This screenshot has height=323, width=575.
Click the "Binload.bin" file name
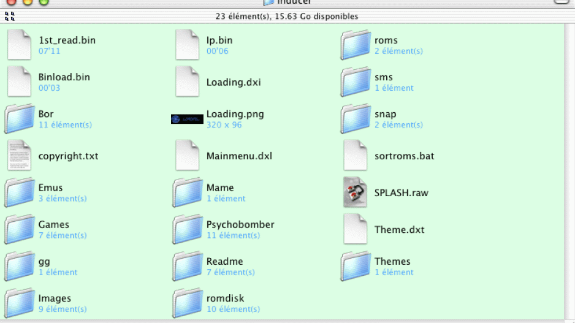click(64, 77)
